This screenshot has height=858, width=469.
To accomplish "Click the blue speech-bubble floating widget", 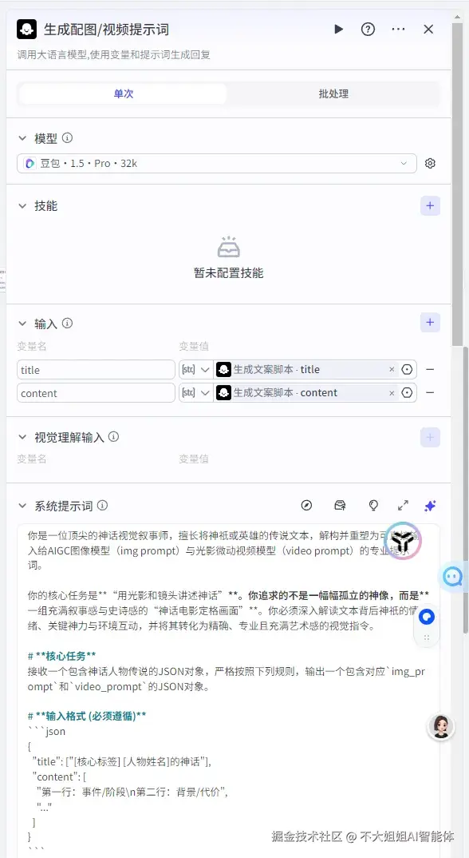I will pyautogui.click(x=427, y=618).
